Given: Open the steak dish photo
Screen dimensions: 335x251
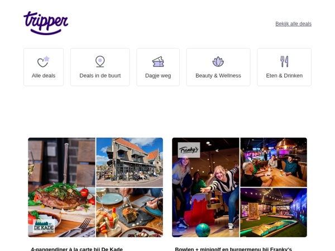Looking at the screenshot, I should [x=61, y=187].
